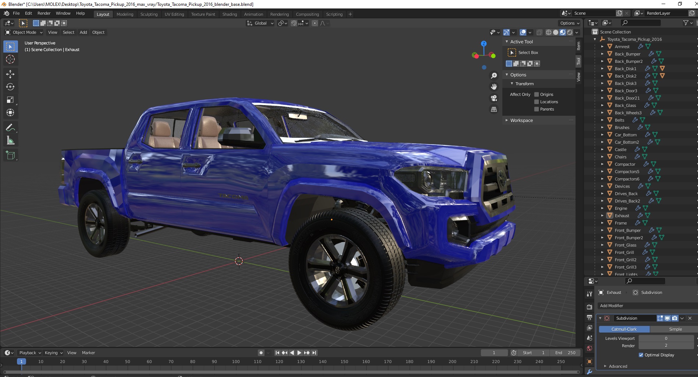Open the Item sidebar tab
698x377 pixels.
point(578,46)
